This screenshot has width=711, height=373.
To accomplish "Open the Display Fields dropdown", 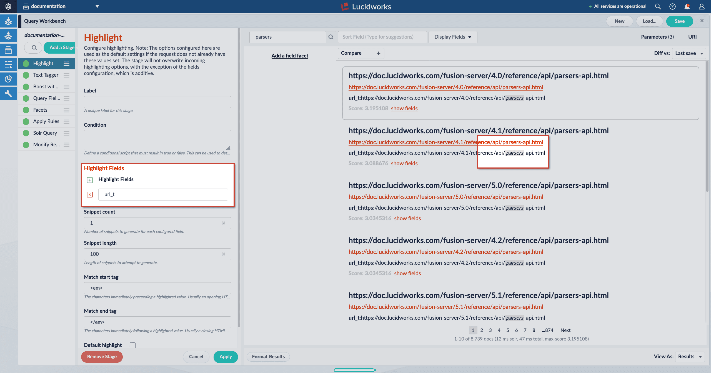I will click(453, 37).
